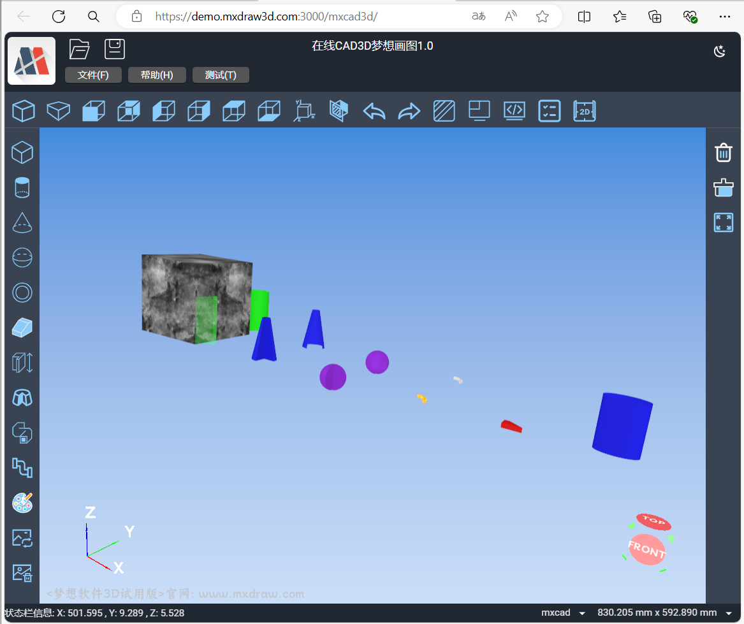Open browser settings ellipsis menu
The width and height of the screenshot is (744, 624).
click(x=724, y=17)
